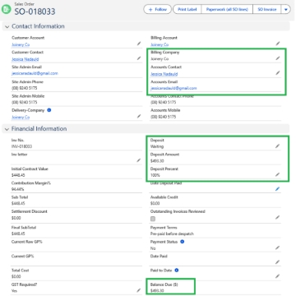Select the Final SubTotal amount
Screen dimensions: 296x296
(x=18, y=234)
